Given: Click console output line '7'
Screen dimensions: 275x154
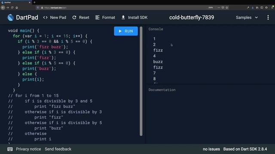Looking at the screenshot, I should (154, 73).
